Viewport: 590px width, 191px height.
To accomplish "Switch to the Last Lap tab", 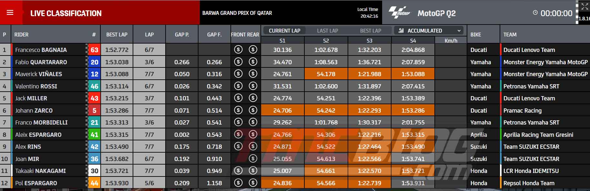I will coord(327,31).
